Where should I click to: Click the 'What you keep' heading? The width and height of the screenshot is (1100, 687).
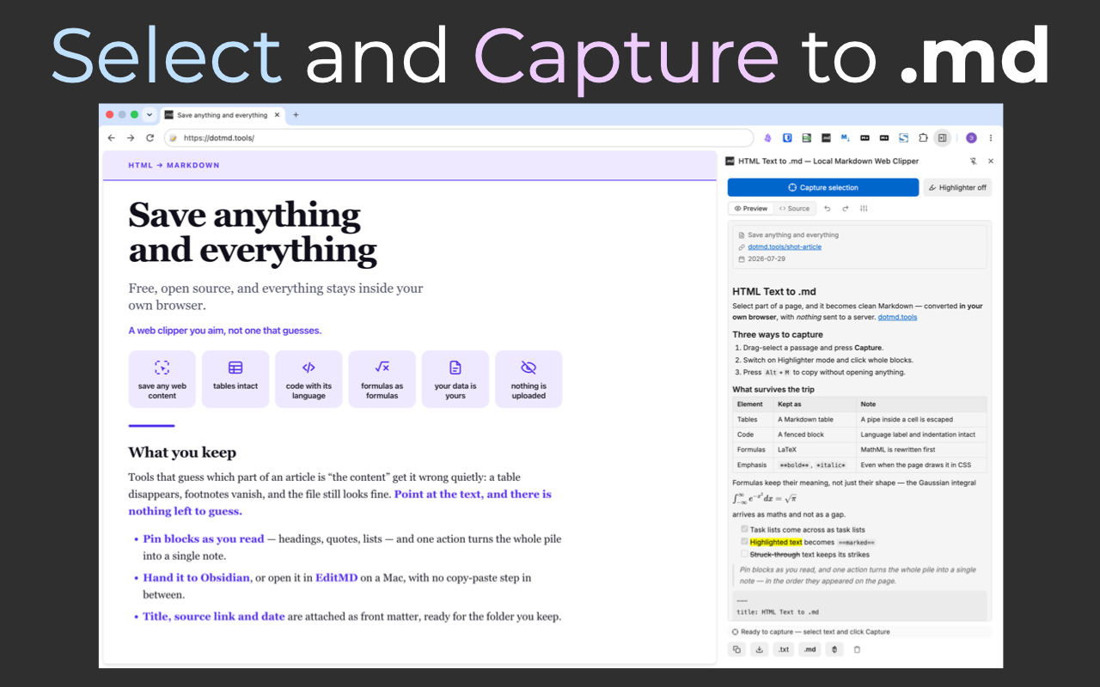coord(182,453)
